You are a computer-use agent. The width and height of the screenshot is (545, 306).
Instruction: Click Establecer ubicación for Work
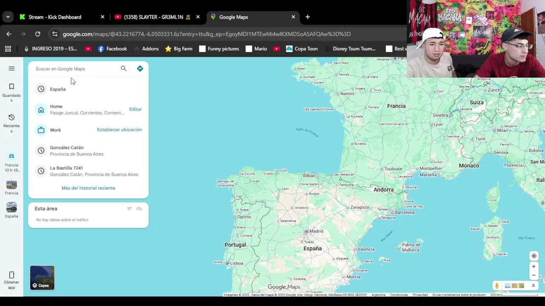click(119, 130)
